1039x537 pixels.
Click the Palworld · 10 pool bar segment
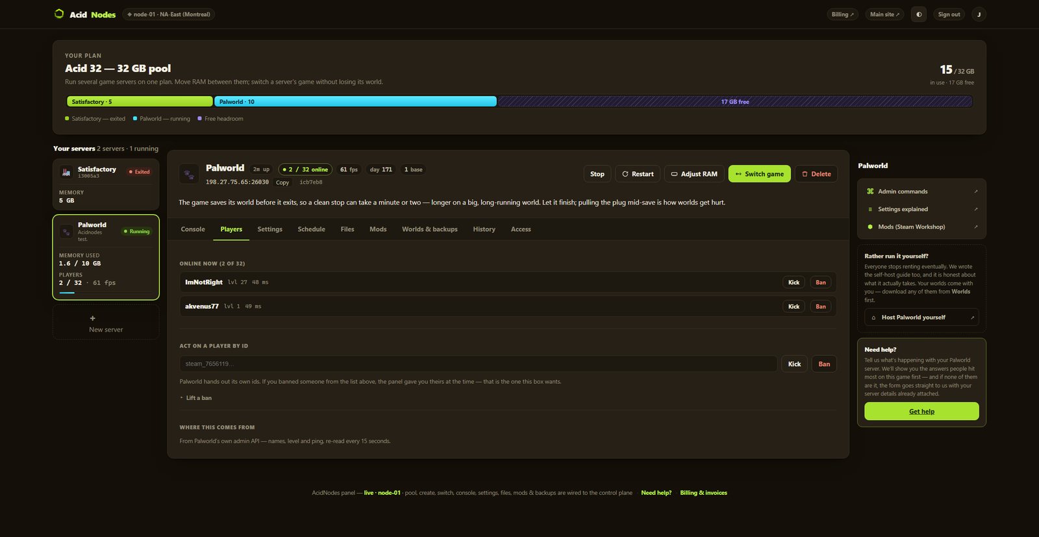point(355,101)
